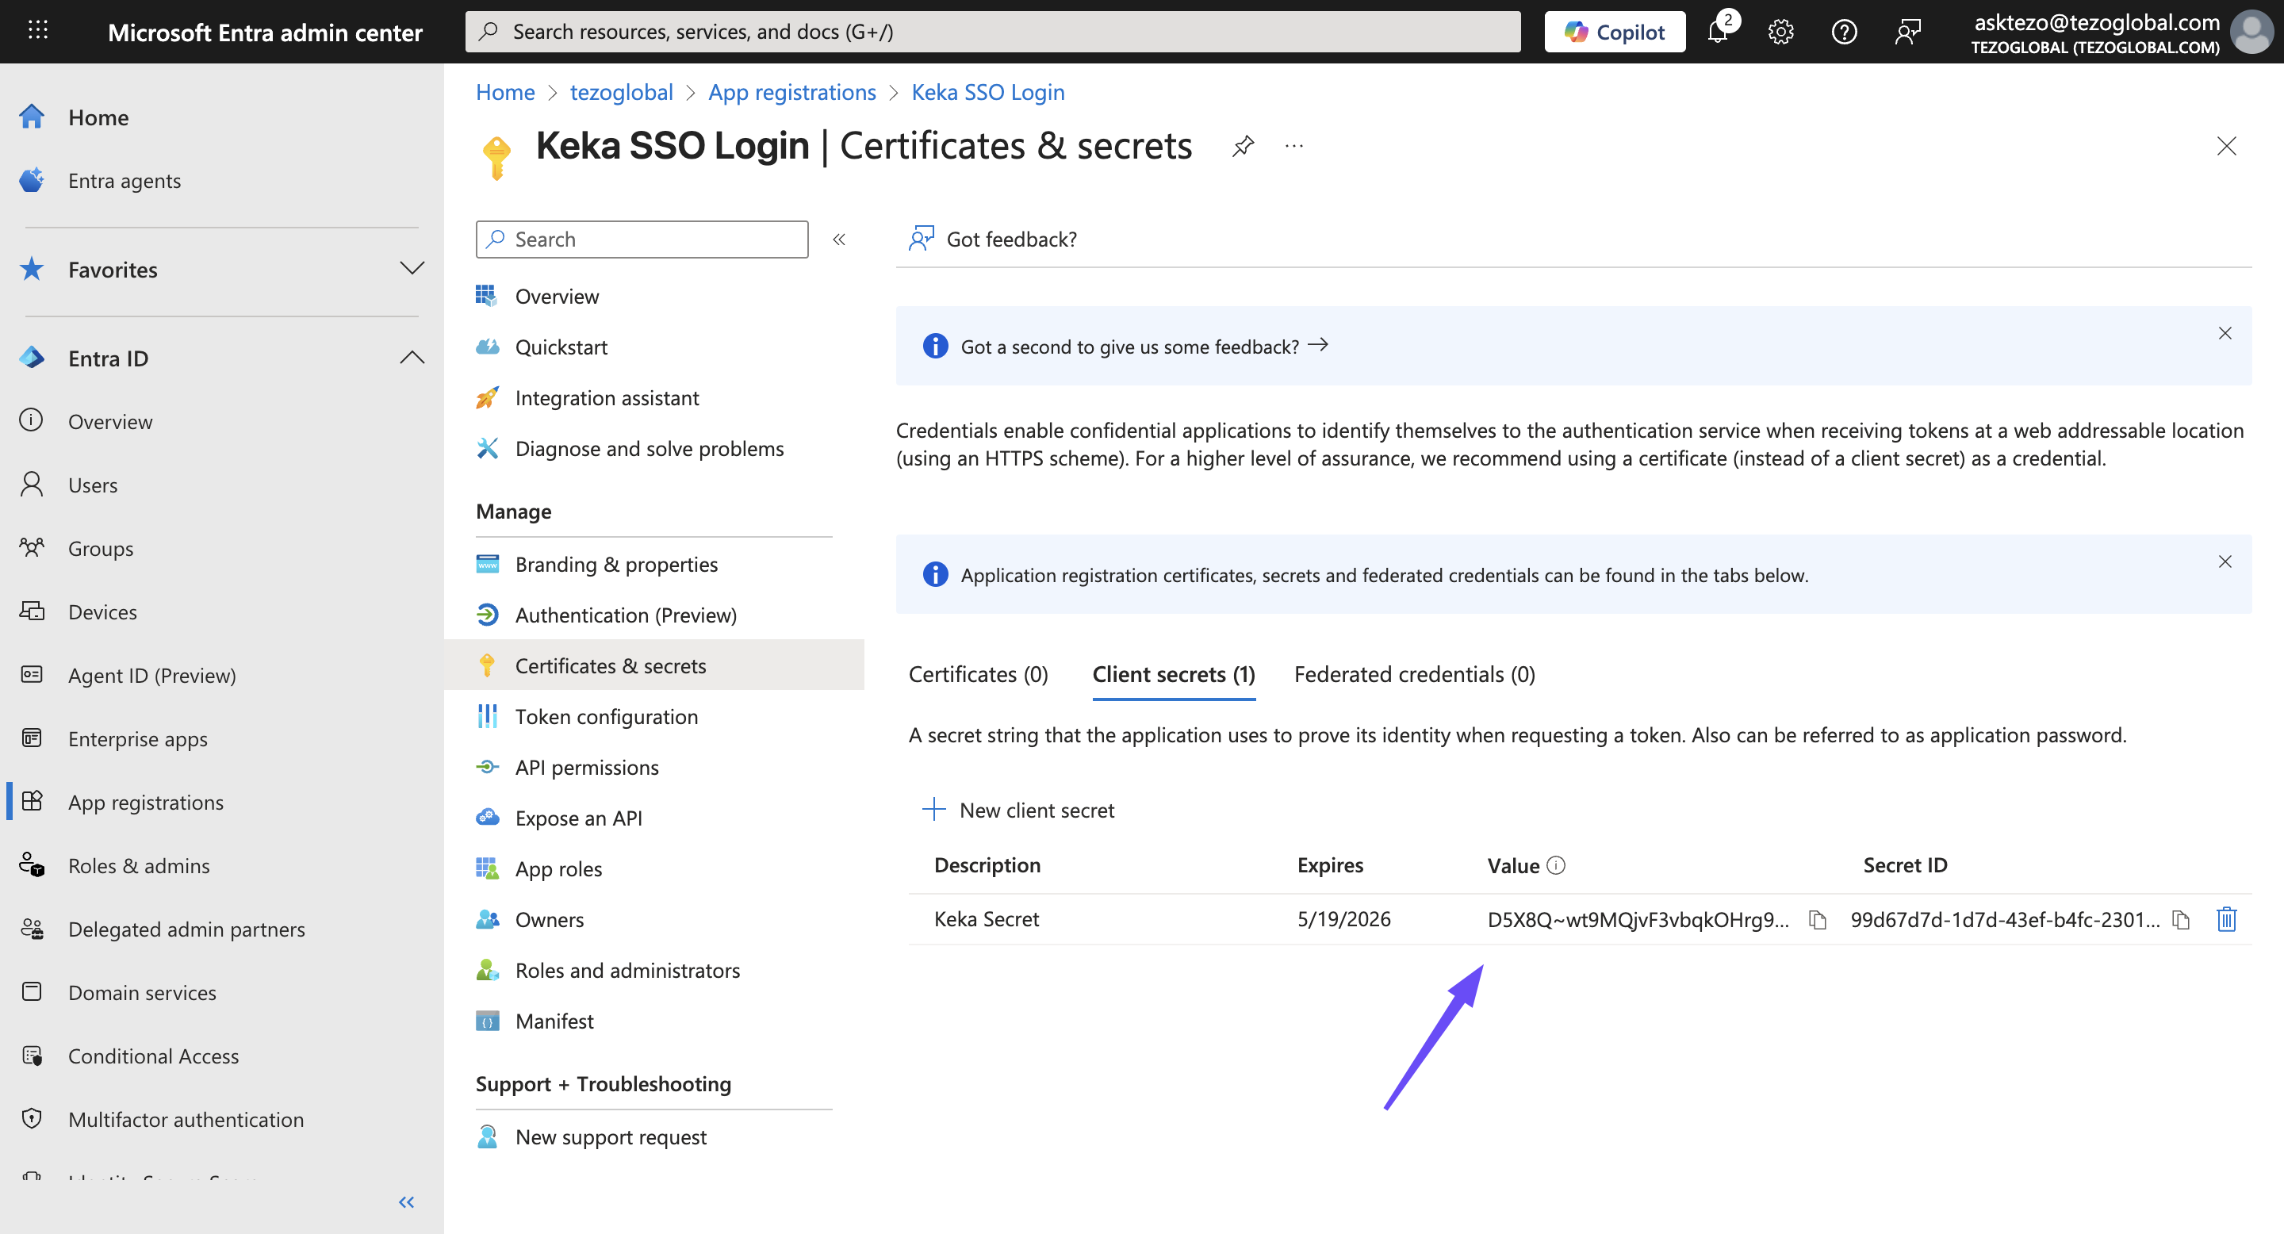Collapse the Entra ID section
Screen dimensions: 2284x1234
pos(412,358)
